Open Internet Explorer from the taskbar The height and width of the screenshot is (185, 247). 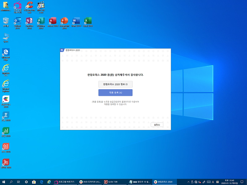click(49, 182)
